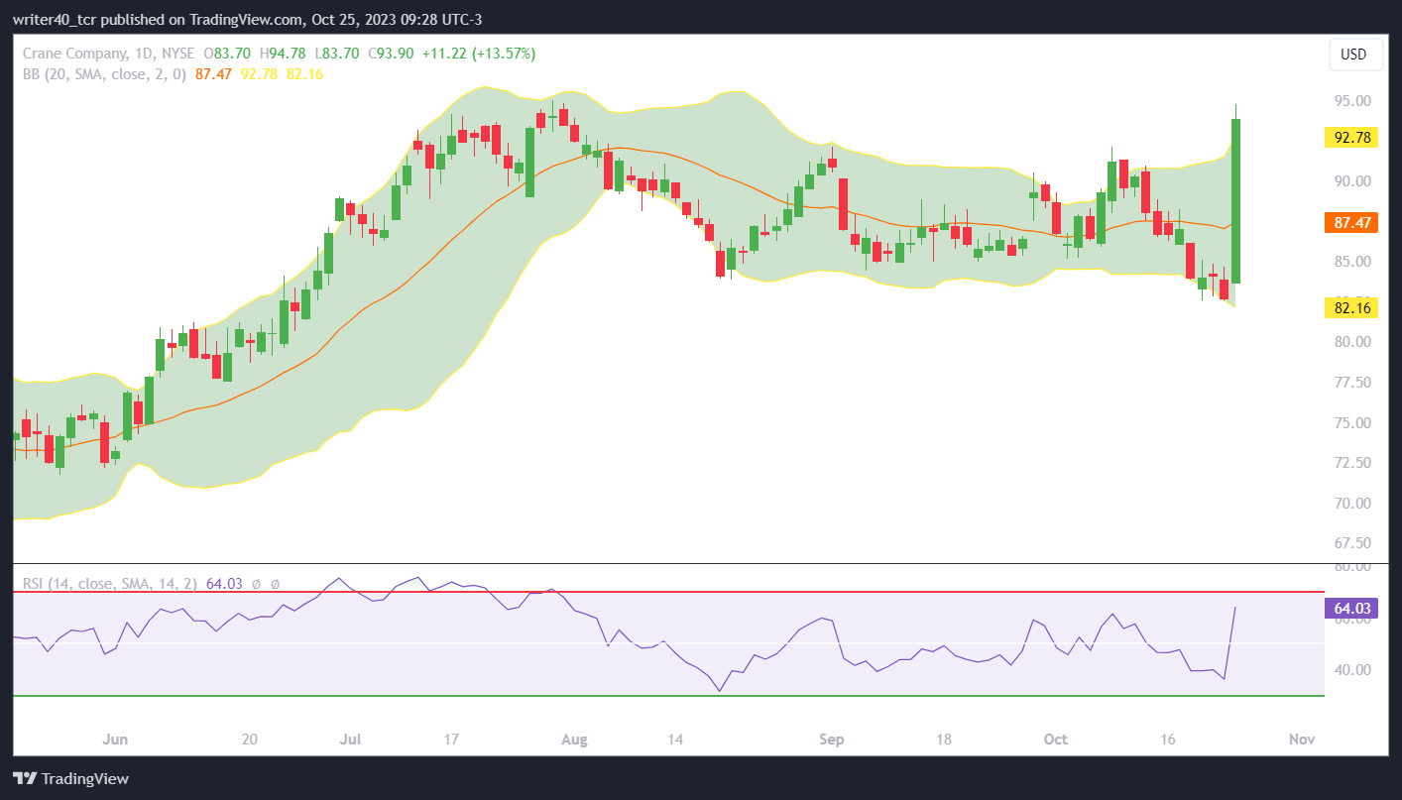1402x800 pixels.
Task: Click the 40.00 RSI axis label
Action: pos(1352,670)
